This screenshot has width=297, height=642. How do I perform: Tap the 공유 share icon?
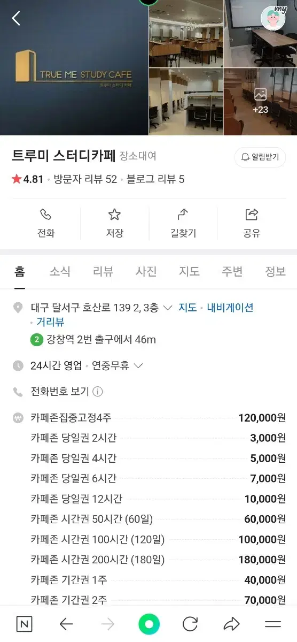coord(251,215)
